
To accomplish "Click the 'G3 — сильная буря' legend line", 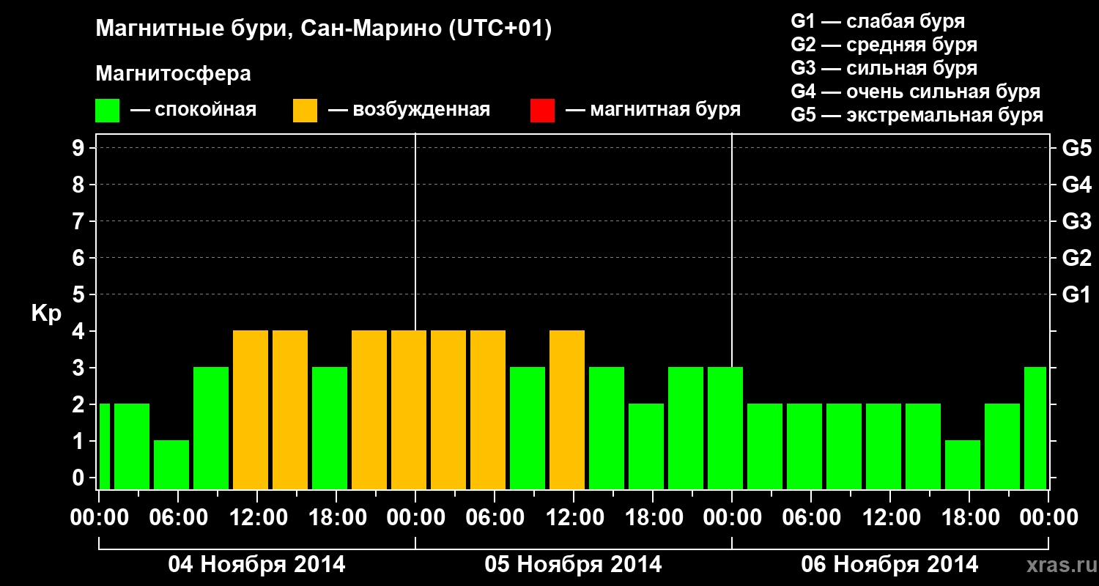I will tap(884, 68).
